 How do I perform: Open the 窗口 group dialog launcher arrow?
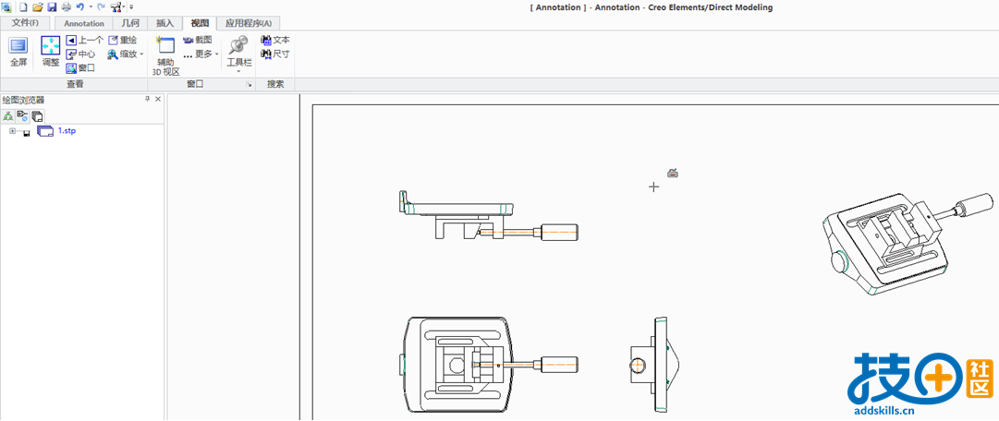pyautogui.click(x=250, y=84)
